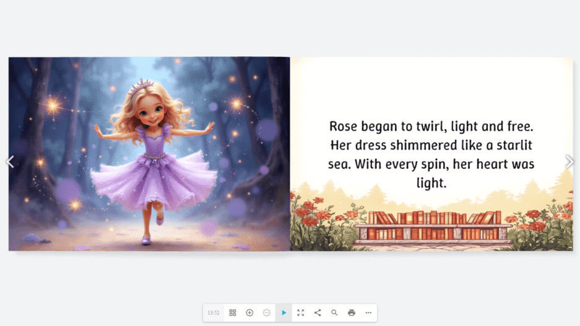Enter fullscreen mode

point(301,312)
